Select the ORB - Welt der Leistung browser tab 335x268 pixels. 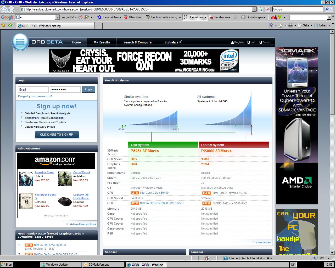point(55,26)
